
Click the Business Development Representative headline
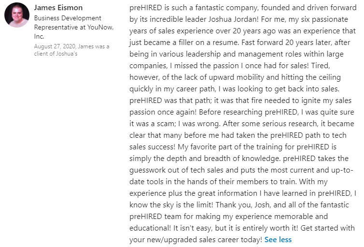point(68,18)
